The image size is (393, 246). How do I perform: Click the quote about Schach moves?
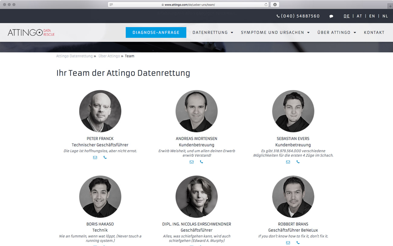[x=293, y=153]
